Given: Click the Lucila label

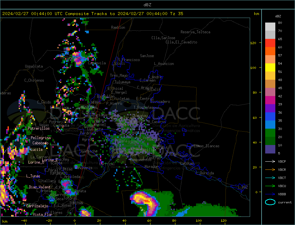Looking at the screenshot, I should click(x=36, y=150).
